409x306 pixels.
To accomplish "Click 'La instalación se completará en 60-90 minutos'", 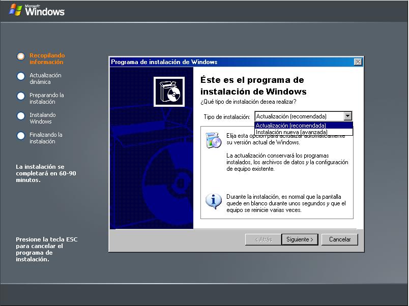I will click(46, 173).
